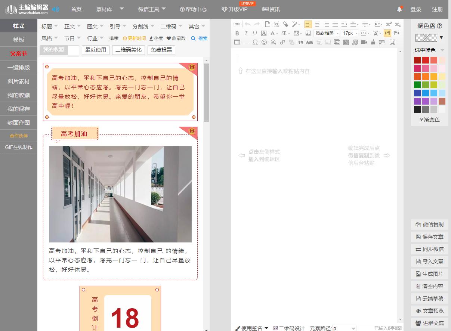
Task: Toggle bold formatting with the B button
Action: click(237, 33)
